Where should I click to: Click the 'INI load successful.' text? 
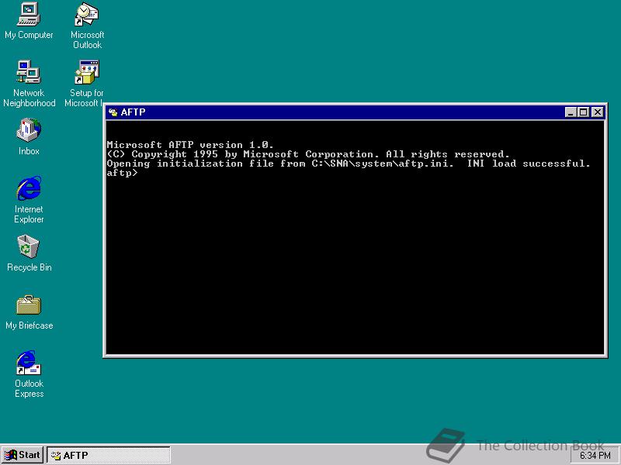point(529,164)
